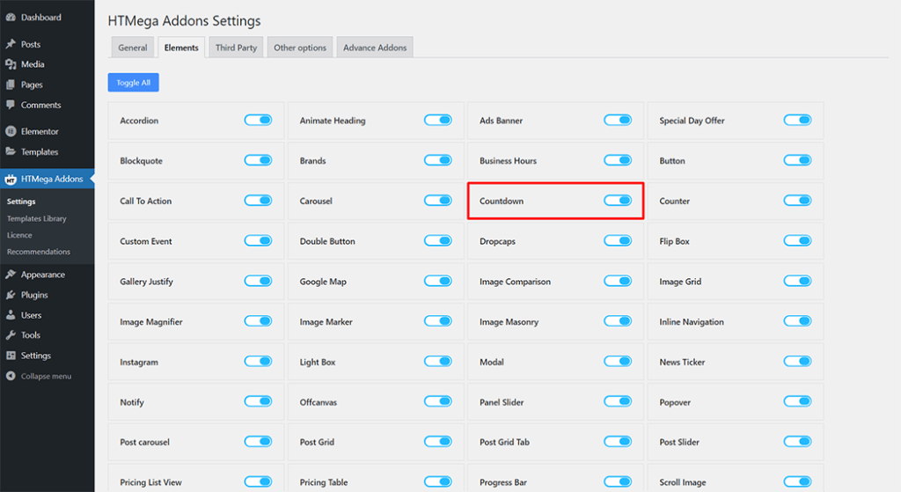Screen dimensions: 901x492
Task: Toggle the News Ticker switch
Action: click(x=797, y=362)
